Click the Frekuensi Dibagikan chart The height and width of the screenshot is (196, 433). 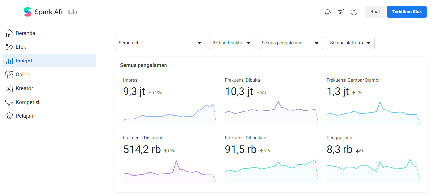(x=271, y=171)
